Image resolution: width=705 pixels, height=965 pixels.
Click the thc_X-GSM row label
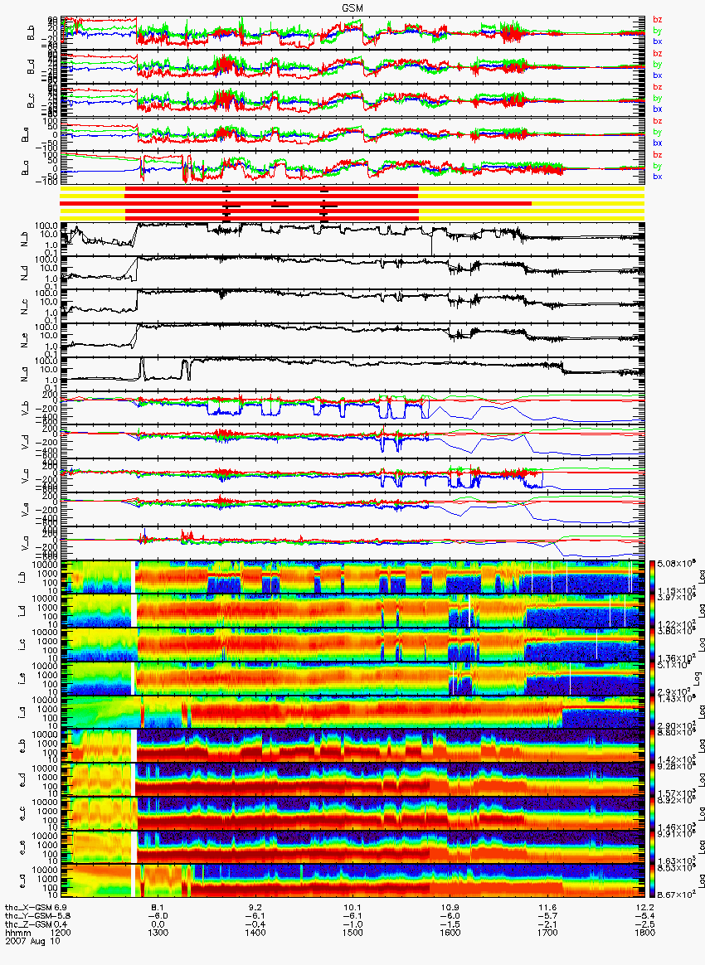coord(28,908)
